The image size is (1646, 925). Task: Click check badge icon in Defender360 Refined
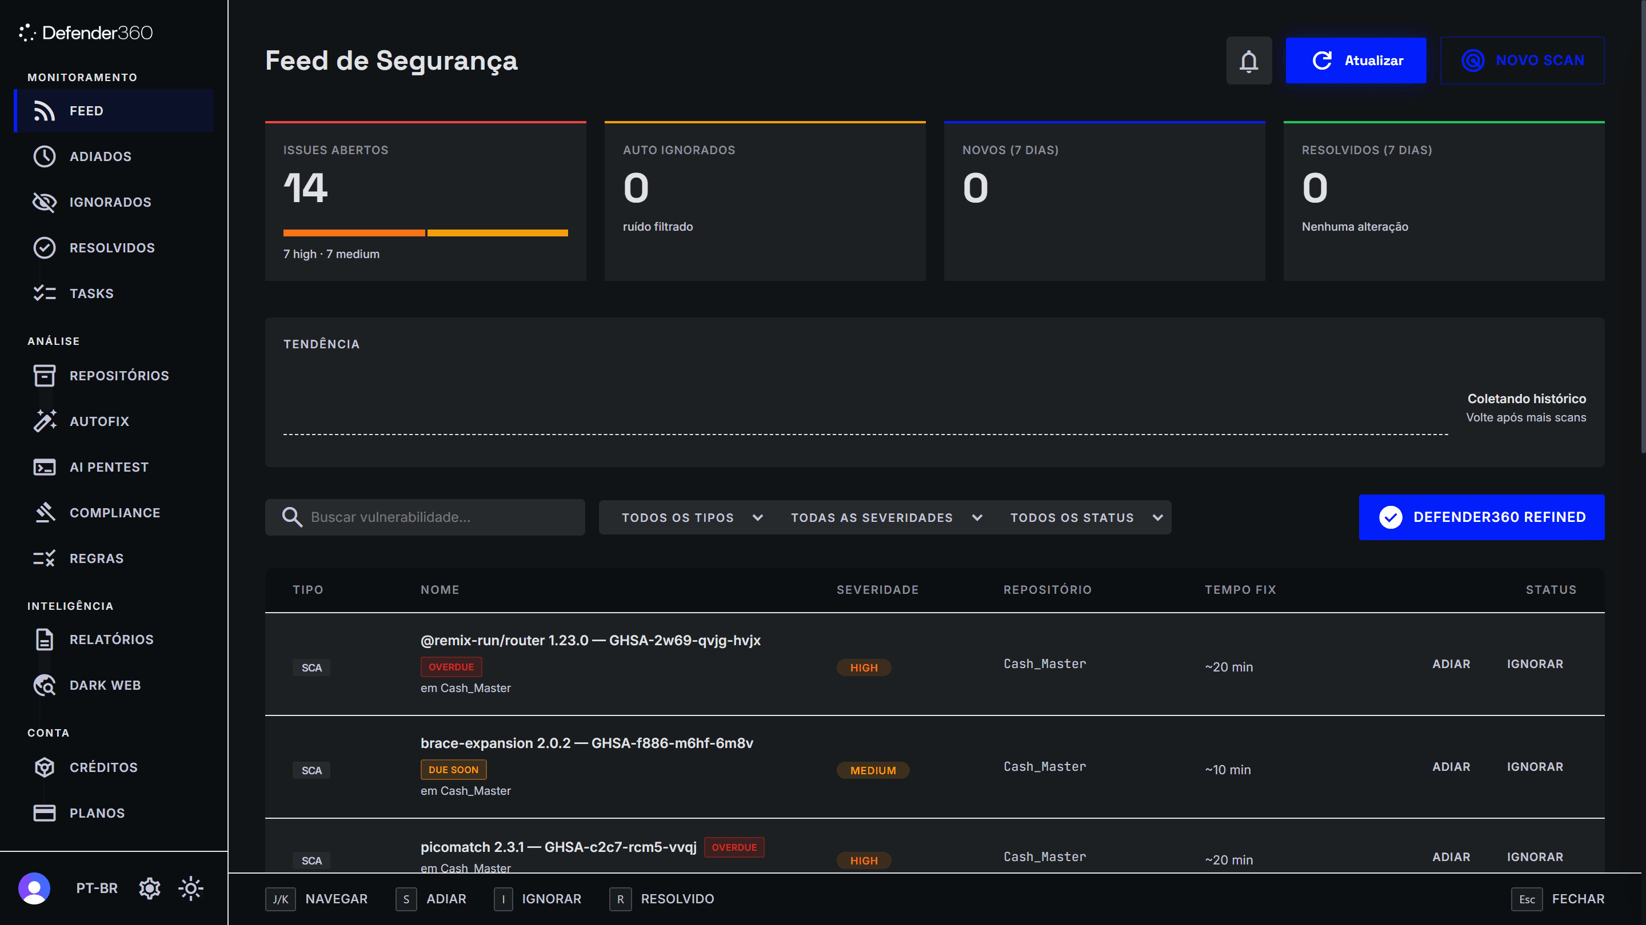pyautogui.click(x=1391, y=517)
